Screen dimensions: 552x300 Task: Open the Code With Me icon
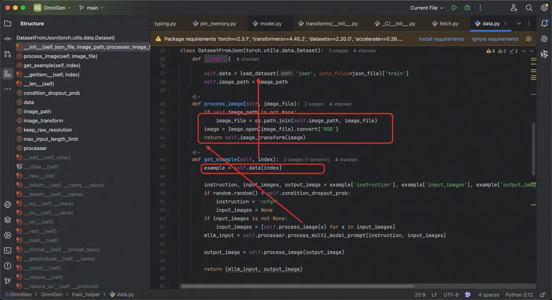click(x=514, y=8)
